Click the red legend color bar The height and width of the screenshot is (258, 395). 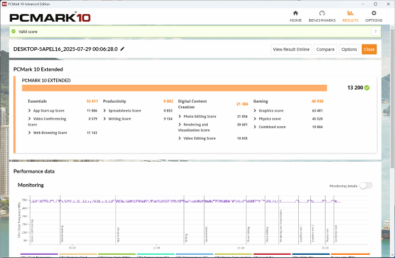pyautogui.click(x=272, y=254)
